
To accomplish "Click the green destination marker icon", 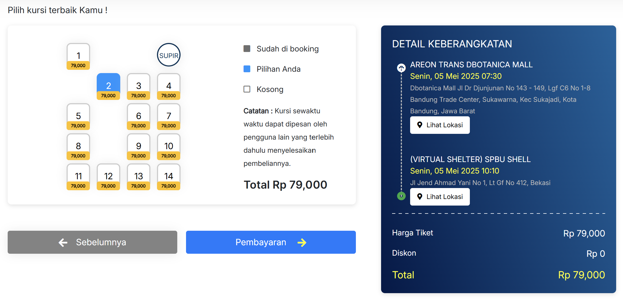I will 401,196.
